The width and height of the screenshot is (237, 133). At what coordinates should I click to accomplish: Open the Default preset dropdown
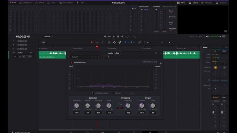pos(82,57)
